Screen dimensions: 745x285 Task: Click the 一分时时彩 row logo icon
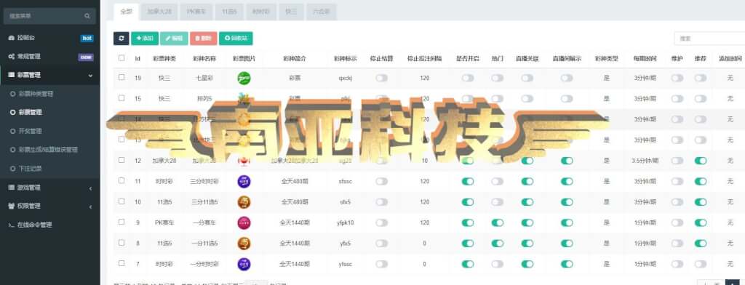click(244, 264)
